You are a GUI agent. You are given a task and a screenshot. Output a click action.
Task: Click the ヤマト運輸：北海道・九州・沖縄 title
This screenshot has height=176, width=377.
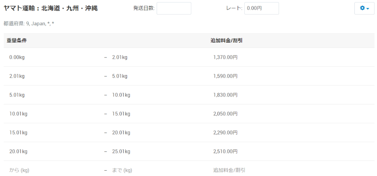[51, 8]
